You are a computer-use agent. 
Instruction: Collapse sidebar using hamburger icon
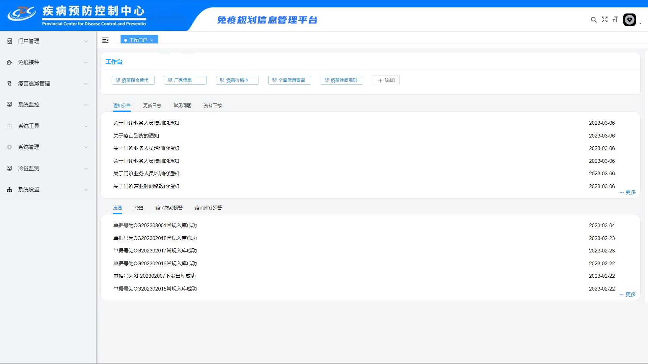tap(105, 40)
